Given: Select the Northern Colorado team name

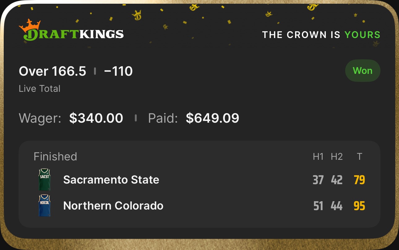Looking at the screenshot, I should point(113,206).
